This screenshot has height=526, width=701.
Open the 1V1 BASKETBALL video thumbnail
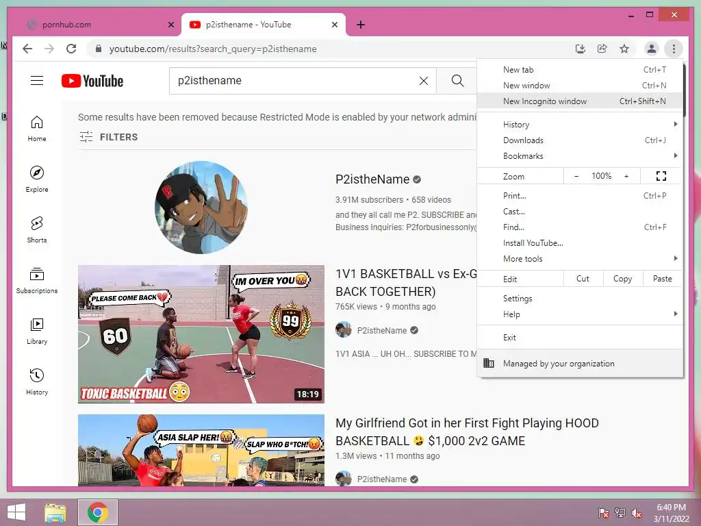(201, 334)
